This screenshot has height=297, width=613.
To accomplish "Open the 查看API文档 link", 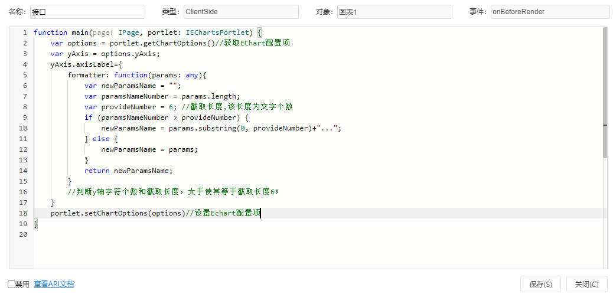I will point(54,284).
